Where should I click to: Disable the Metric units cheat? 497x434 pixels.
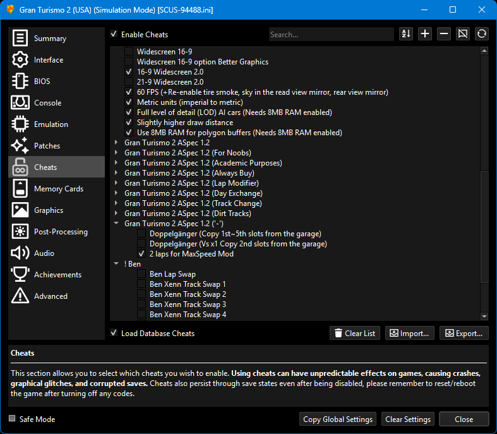click(129, 102)
